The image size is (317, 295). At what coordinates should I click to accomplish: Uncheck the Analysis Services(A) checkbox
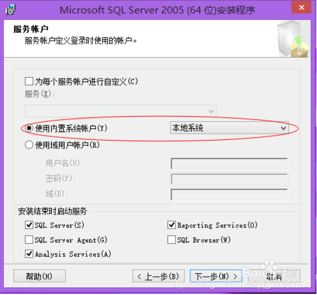pyautogui.click(x=29, y=254)
